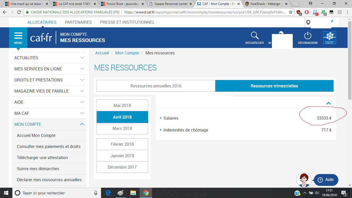Screen dimensions: 352x198
Task: Open the uBlock Origin extension
Action: coord(299,12)
